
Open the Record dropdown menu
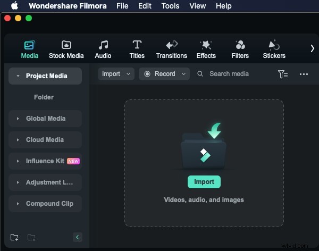coord(164,74)
